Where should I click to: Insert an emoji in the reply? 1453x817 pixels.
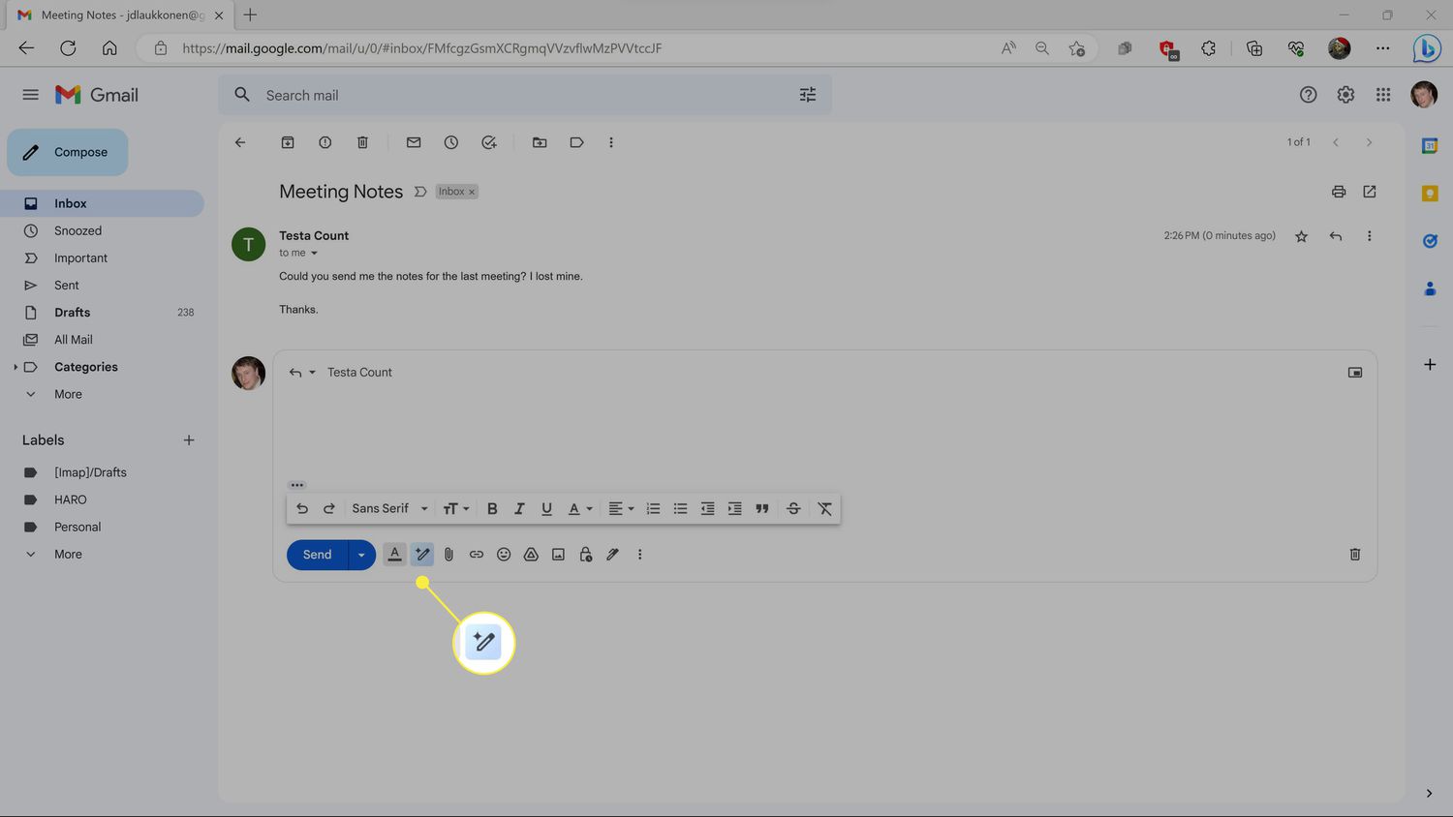(504, 555)
